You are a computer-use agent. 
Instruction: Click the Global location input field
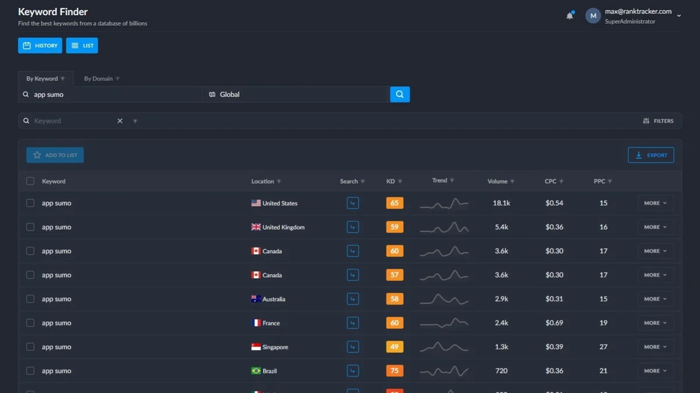pos(297,94)
